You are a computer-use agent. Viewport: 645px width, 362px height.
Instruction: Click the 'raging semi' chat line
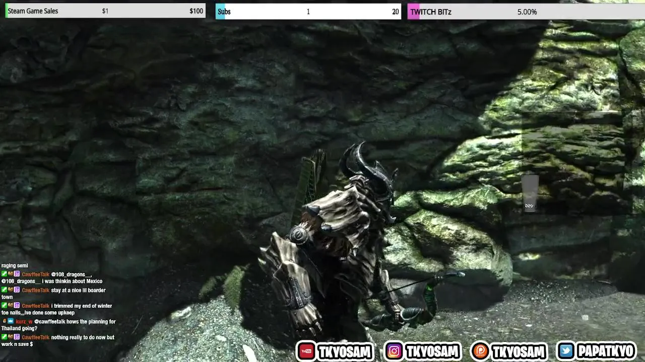pyautogui.click(x=15, y=265)
